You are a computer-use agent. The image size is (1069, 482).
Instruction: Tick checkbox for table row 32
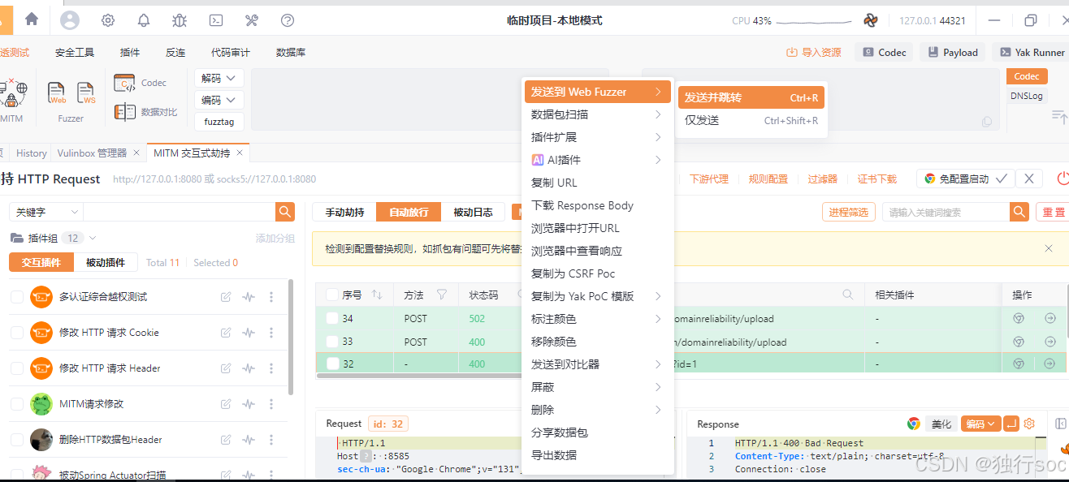click(x=331, y=364)
